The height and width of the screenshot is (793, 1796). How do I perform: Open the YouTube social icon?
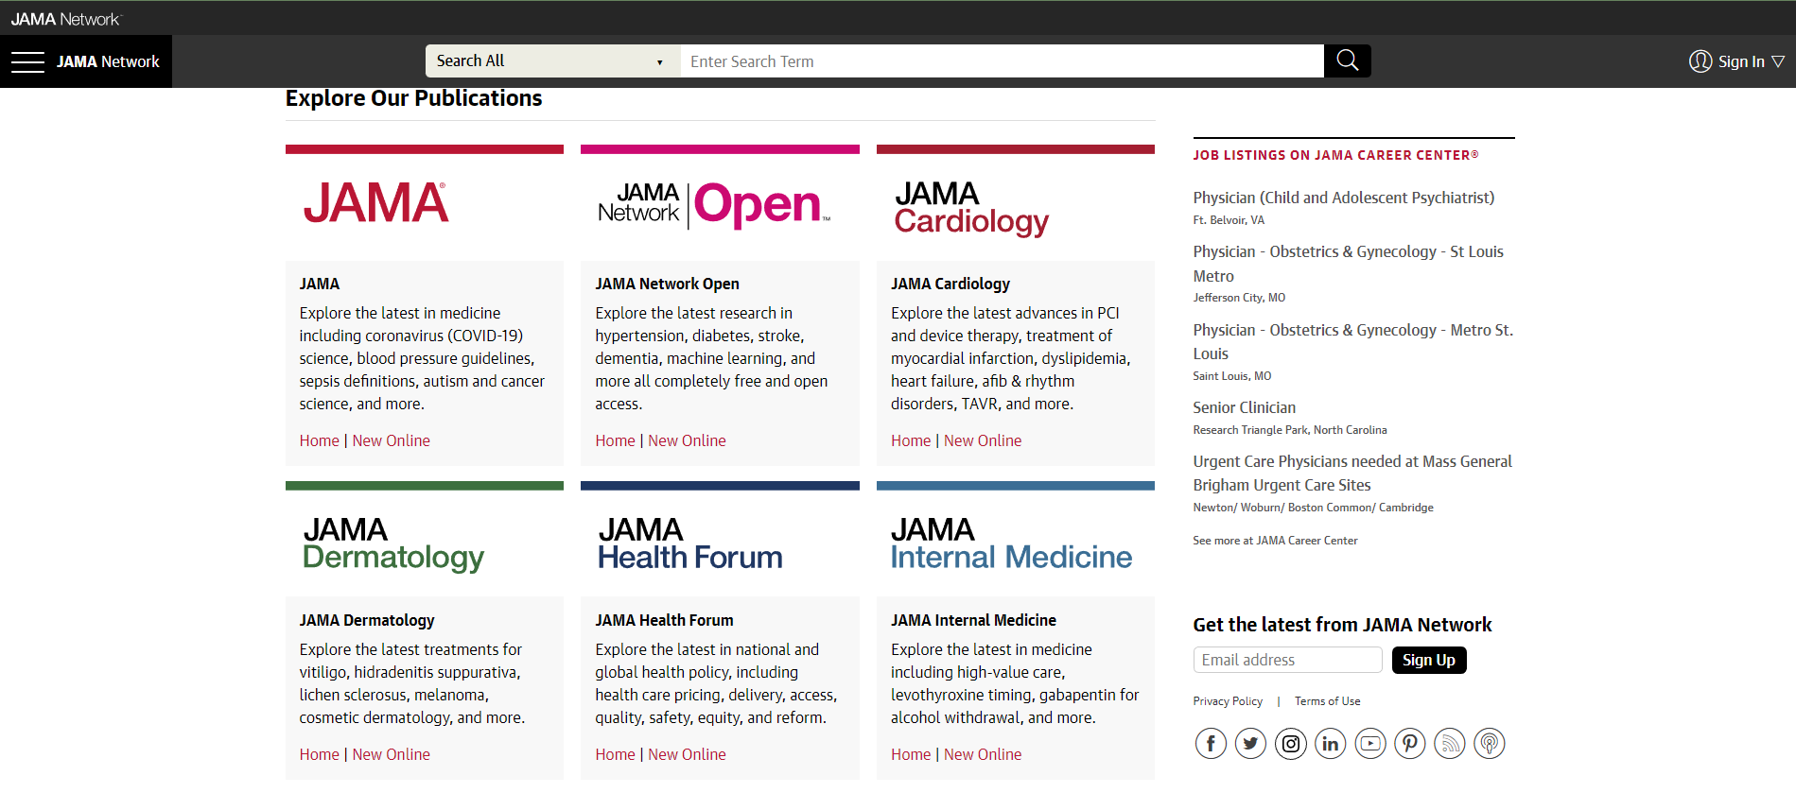(x=1370, y=744)
